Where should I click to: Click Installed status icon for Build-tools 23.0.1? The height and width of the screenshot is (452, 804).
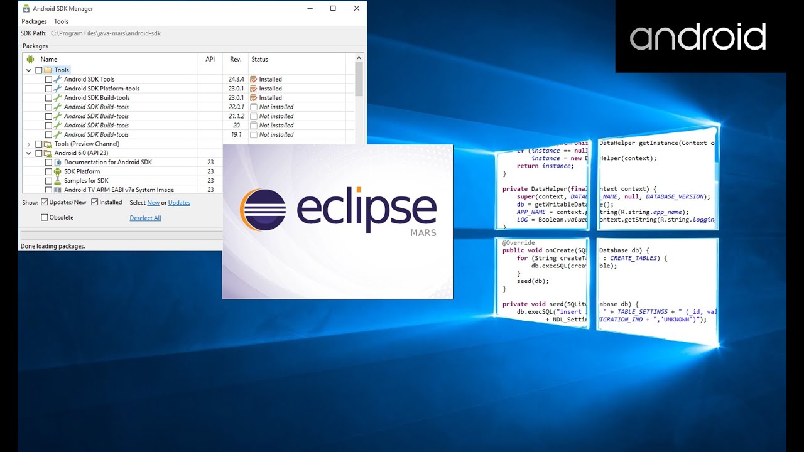click(254, 98)
